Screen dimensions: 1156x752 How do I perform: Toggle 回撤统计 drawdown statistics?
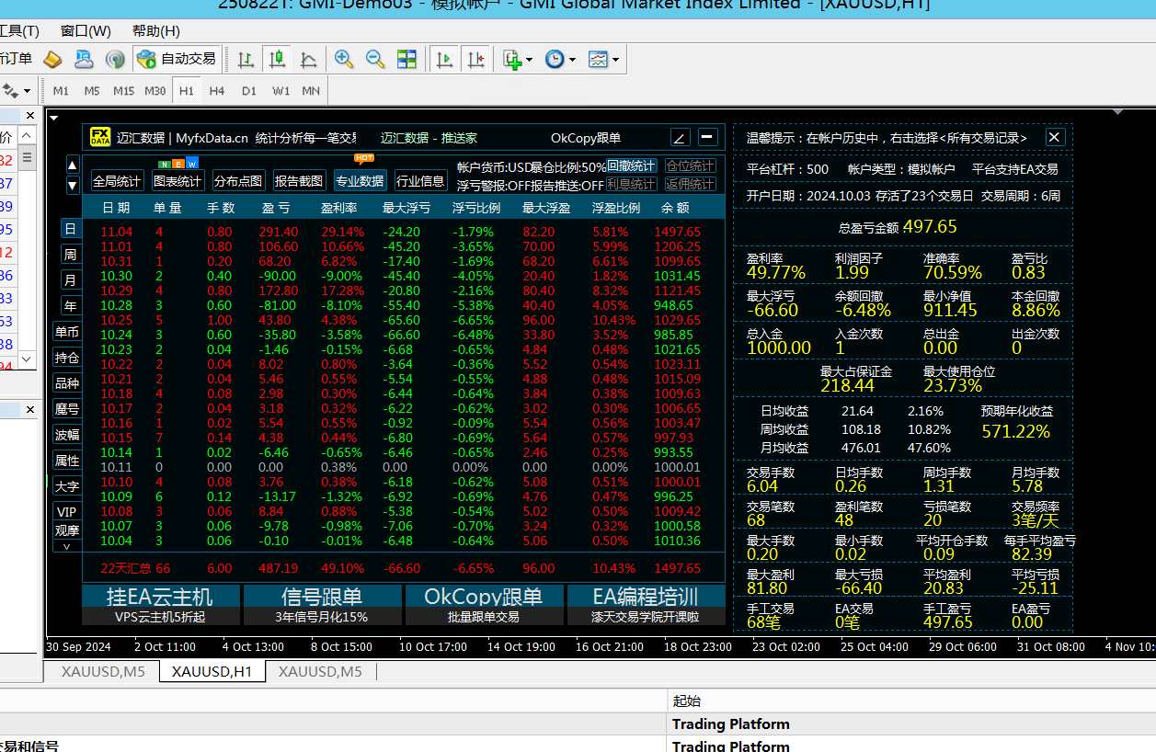coord(632,166)
